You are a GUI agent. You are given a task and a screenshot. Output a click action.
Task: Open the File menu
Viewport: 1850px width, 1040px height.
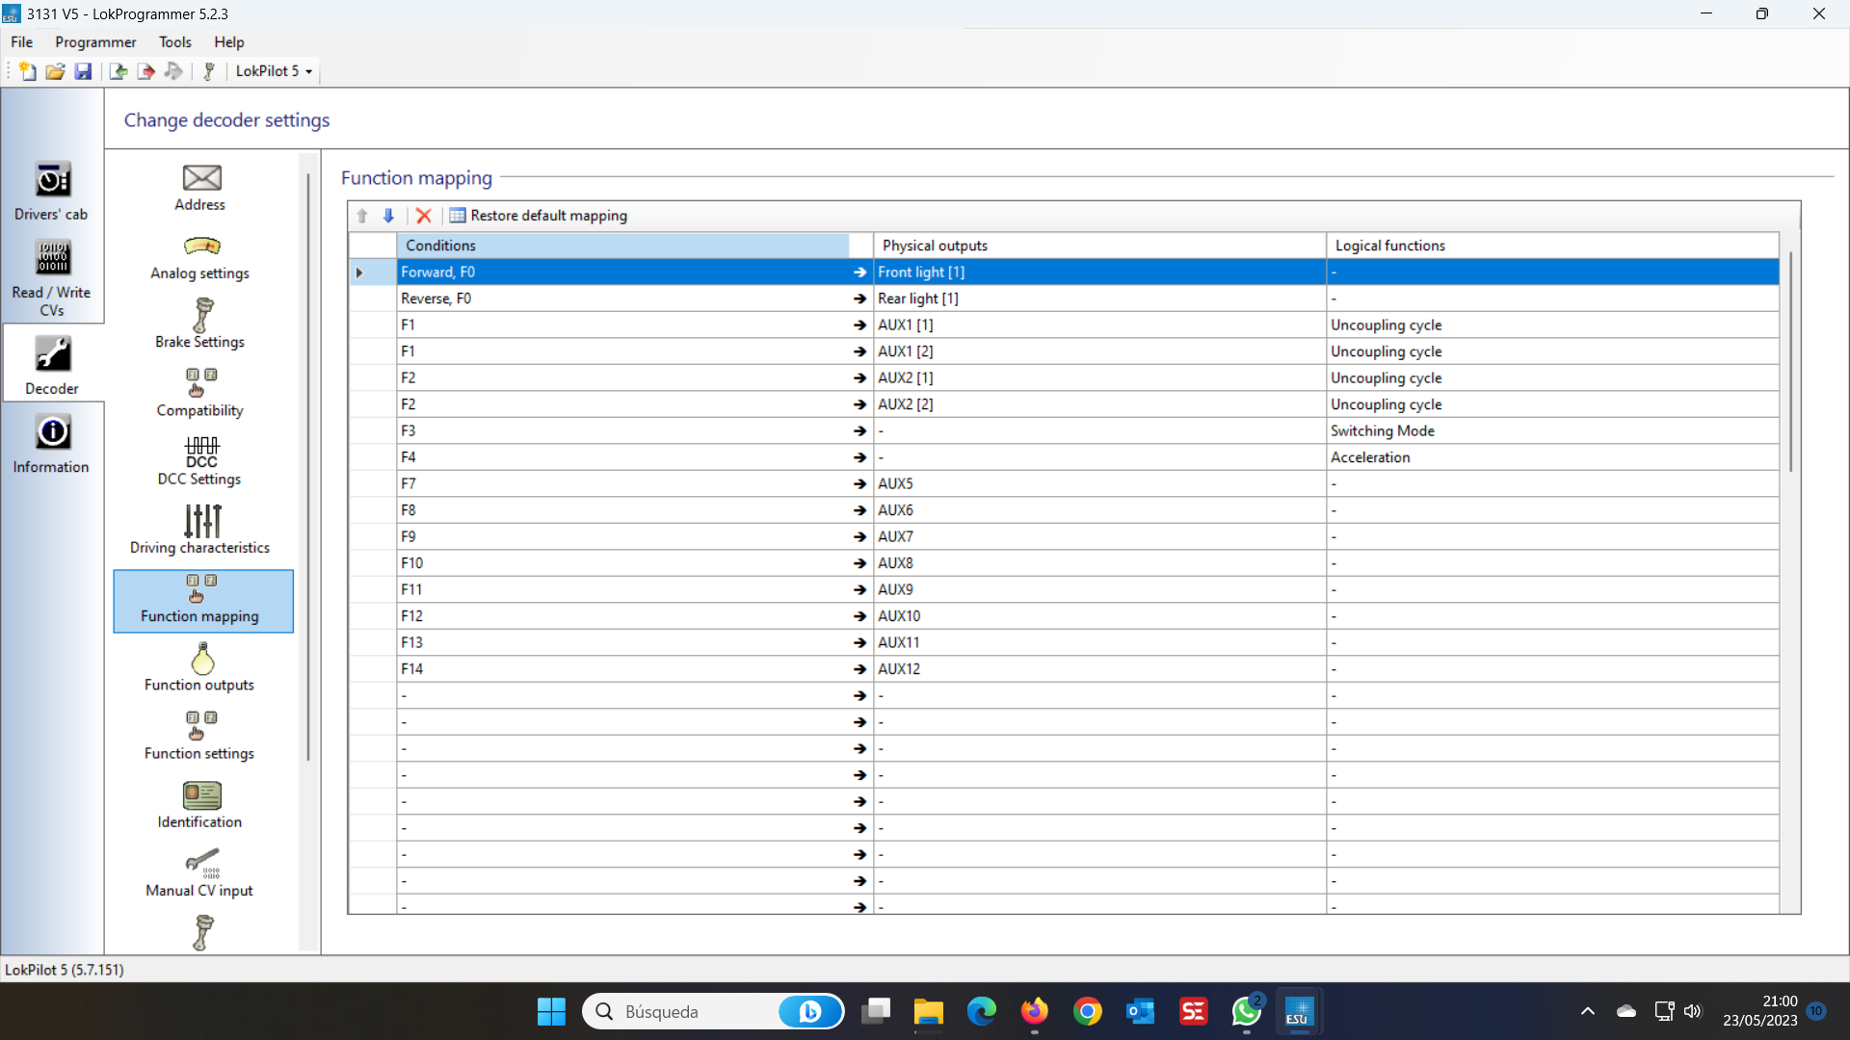(22, 42)
